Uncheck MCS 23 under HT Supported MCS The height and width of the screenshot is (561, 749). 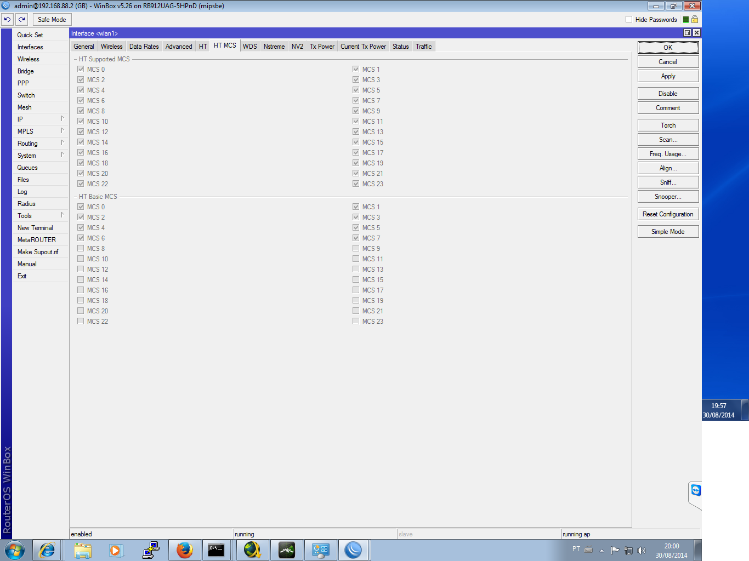click(x=356, y=184)
